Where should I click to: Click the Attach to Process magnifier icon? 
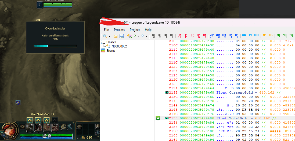pos(105,36)
